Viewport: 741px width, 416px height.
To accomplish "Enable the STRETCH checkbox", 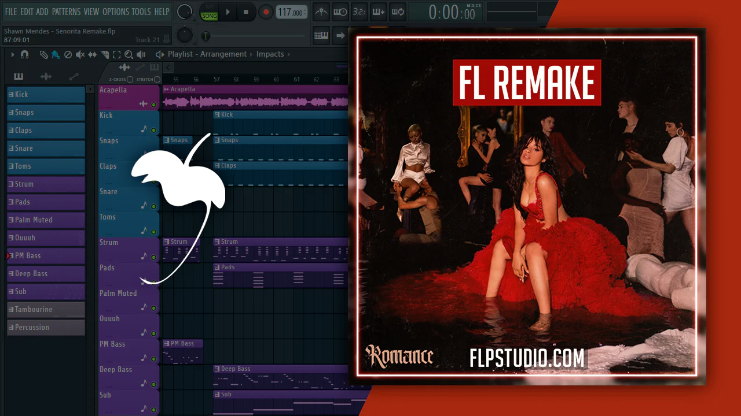I will (157, 79).
